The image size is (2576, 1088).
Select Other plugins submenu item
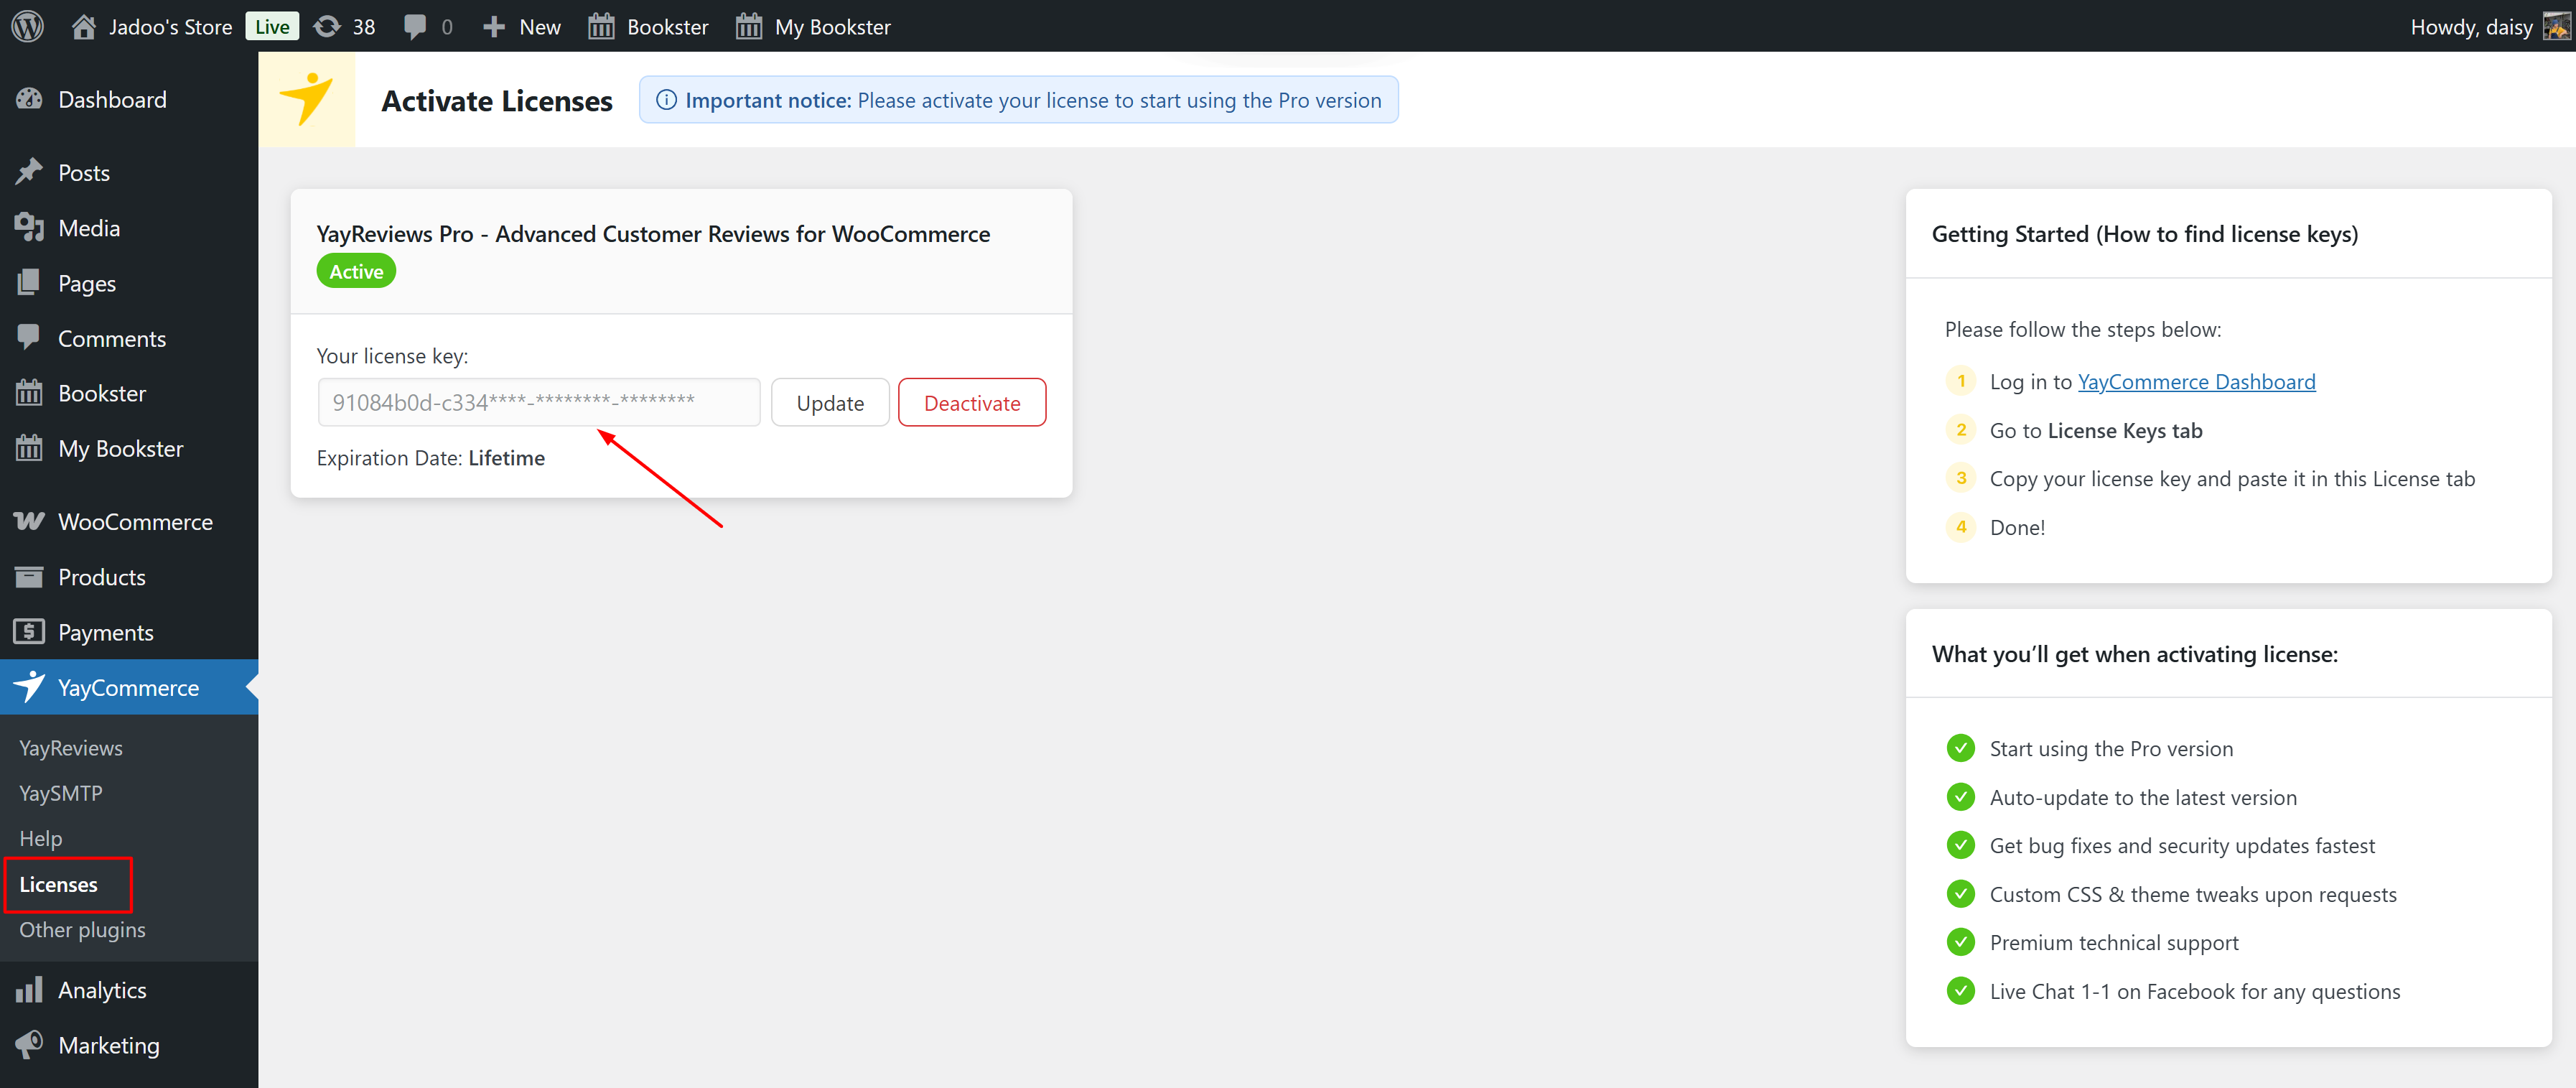point(82,929)
